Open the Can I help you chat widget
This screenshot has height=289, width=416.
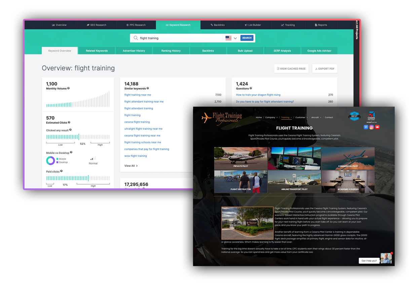(370, 260)
